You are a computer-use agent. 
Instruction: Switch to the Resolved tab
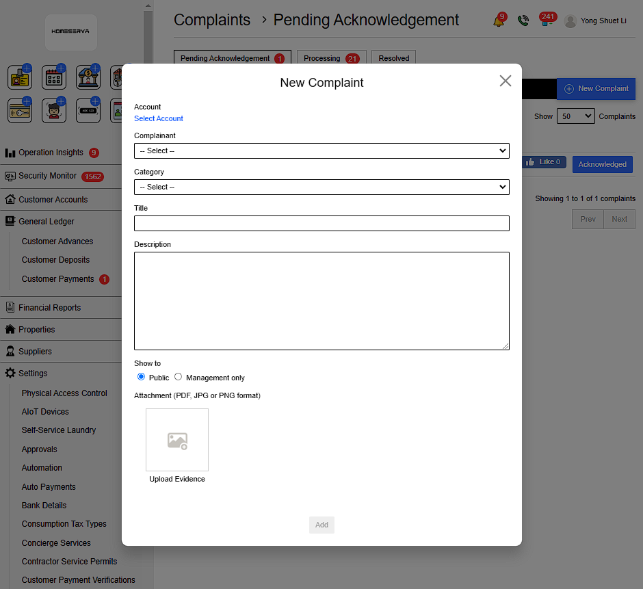click(x=394, y=59)
